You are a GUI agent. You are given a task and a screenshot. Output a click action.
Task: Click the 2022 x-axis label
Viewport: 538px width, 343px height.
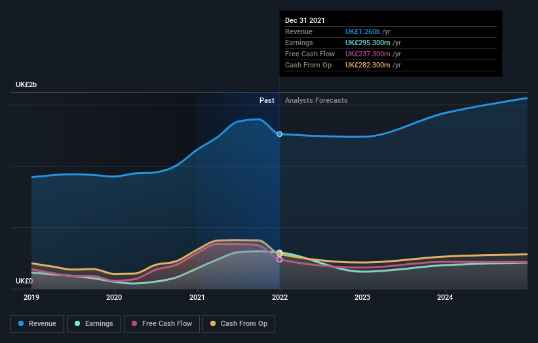point(280,297)
